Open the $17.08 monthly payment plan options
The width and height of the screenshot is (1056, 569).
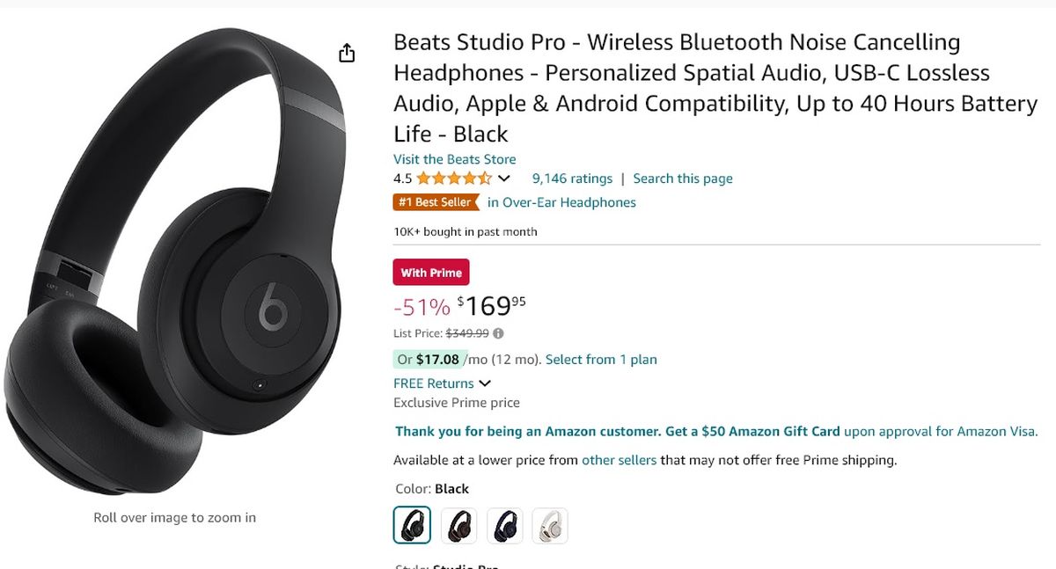tap(601, 359)
